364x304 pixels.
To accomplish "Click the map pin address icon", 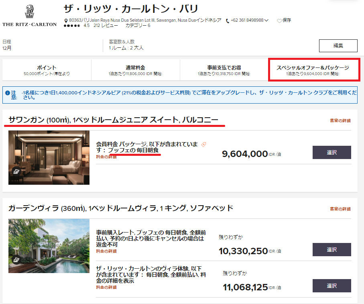I will 66,21.
